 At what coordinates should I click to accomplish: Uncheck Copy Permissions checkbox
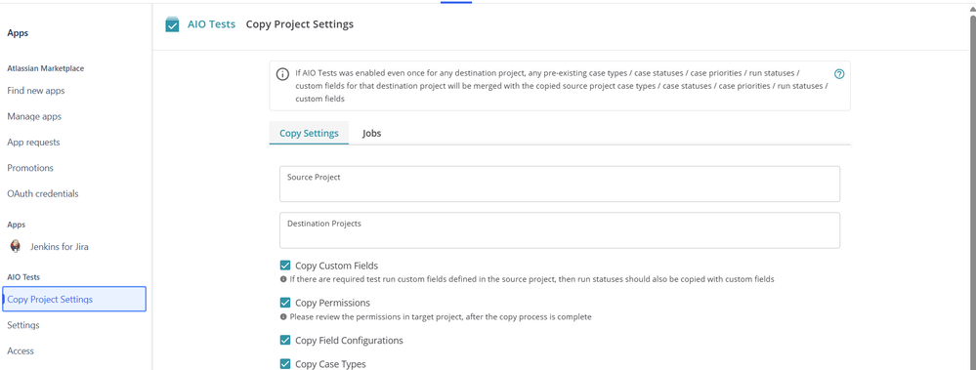pyautogui.click(x=285, y=303)
